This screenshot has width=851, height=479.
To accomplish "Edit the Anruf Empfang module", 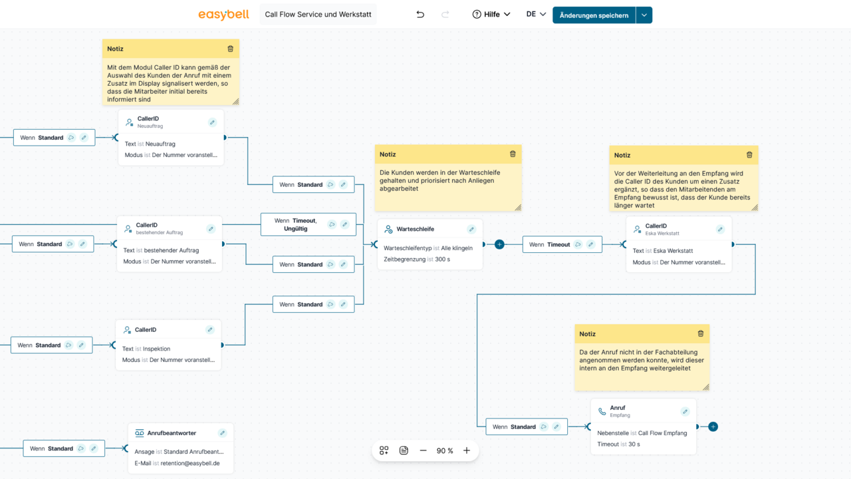I will point(685,412).
